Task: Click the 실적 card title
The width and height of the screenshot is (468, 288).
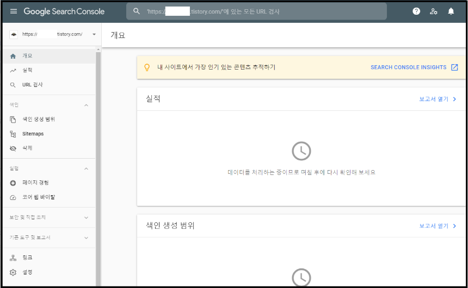Action: click(153, 99)
